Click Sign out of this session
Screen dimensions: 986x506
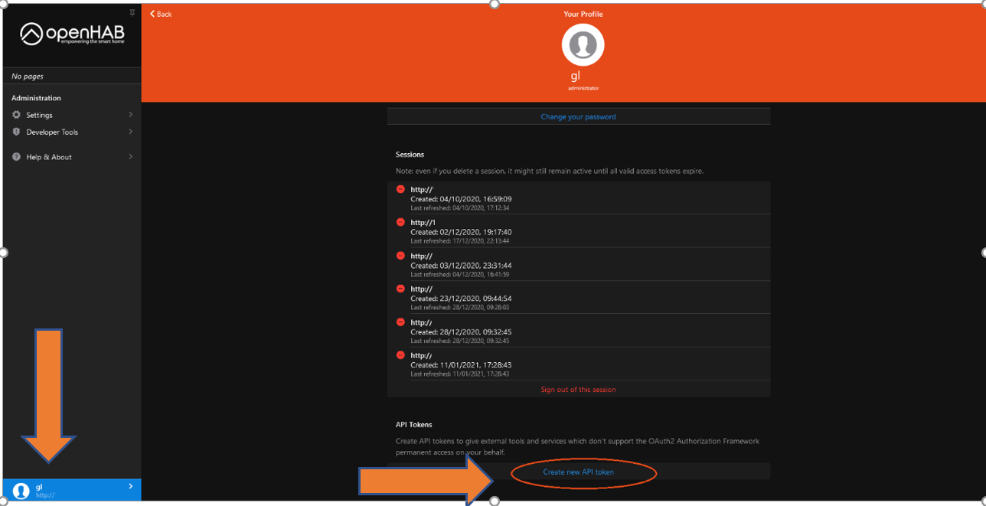pyautogui.click(x=578, y=390)
